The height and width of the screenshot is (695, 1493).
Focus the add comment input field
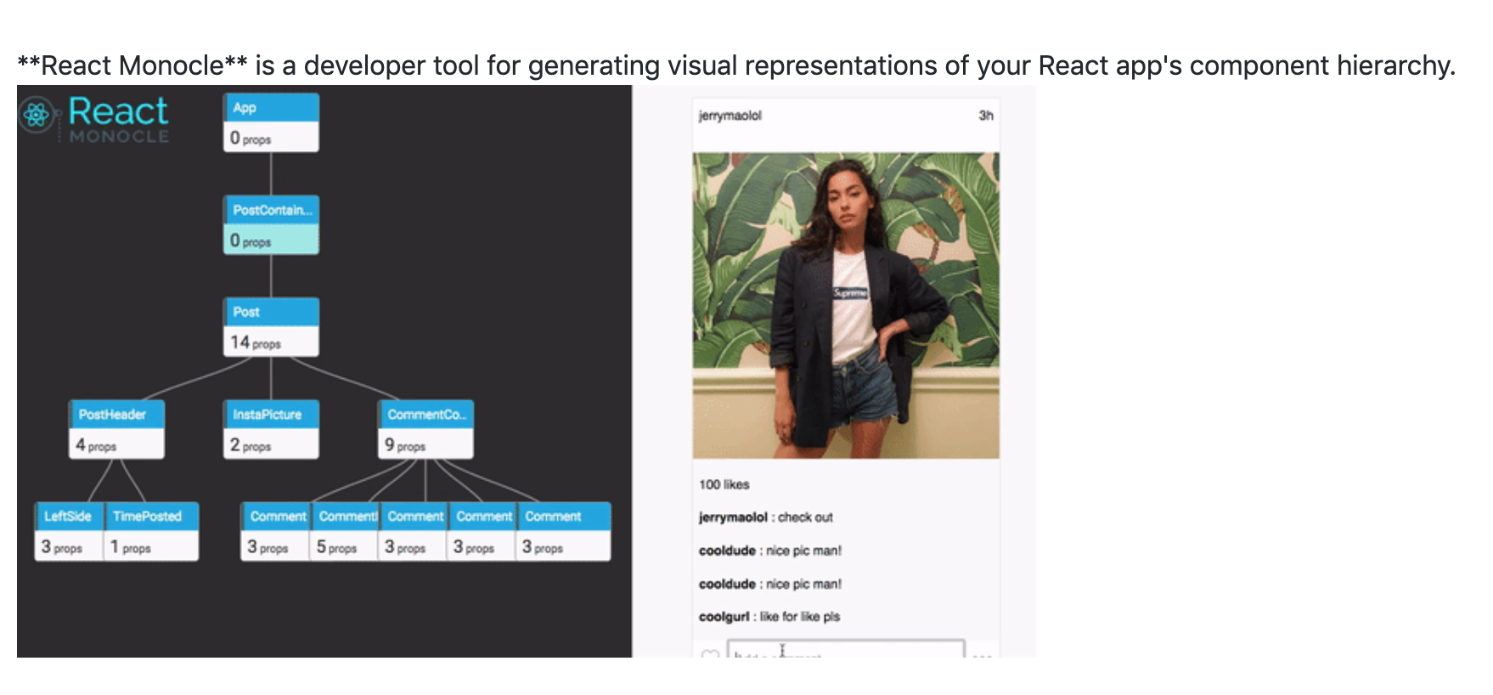point(846,649)
